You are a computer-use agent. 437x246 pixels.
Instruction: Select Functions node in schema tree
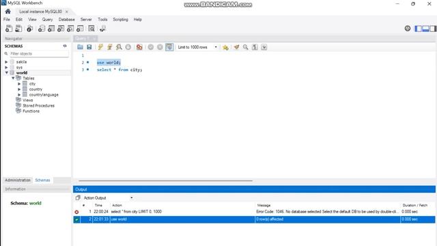pyautogui.click(x=31, y=111)
